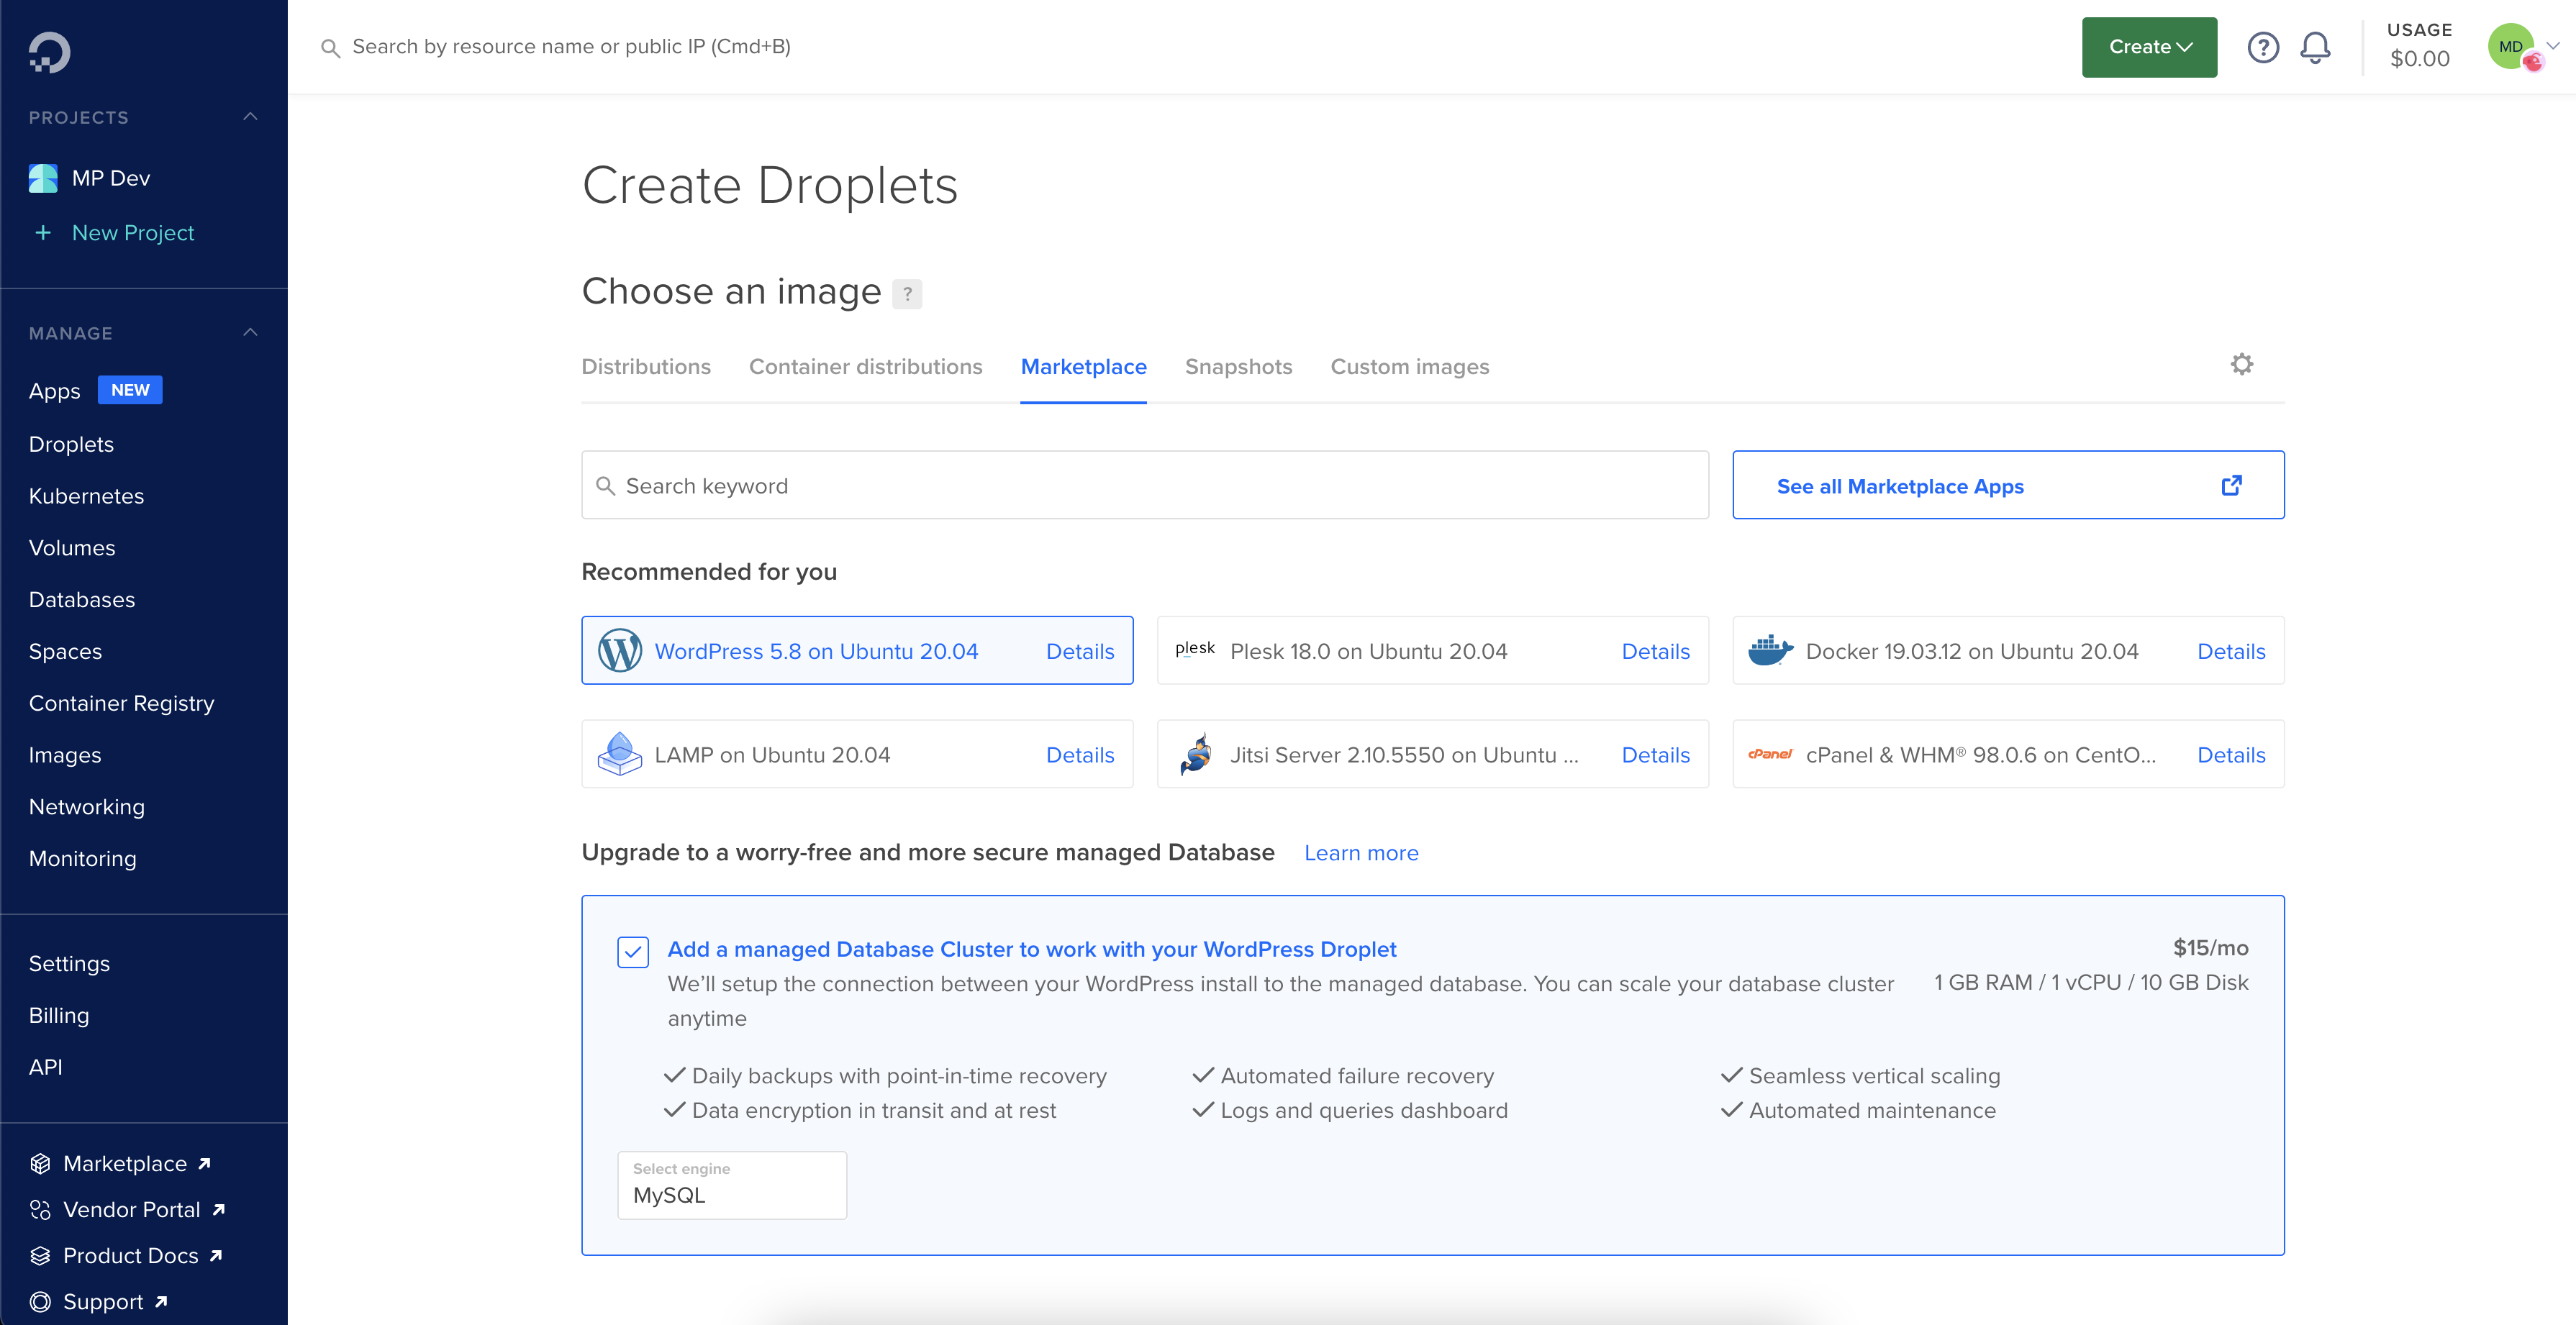This screenshot has height=1325, width=2576.
Task: Uncheck the managed Database Cluster checkbox
Action: click(x=633, y=952)
